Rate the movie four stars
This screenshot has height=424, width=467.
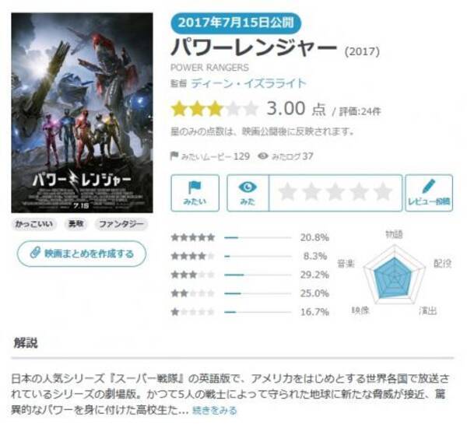pos(359,192)
